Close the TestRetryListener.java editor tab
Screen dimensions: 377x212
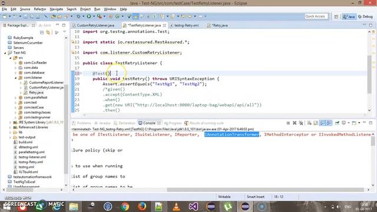coord(164,25)
